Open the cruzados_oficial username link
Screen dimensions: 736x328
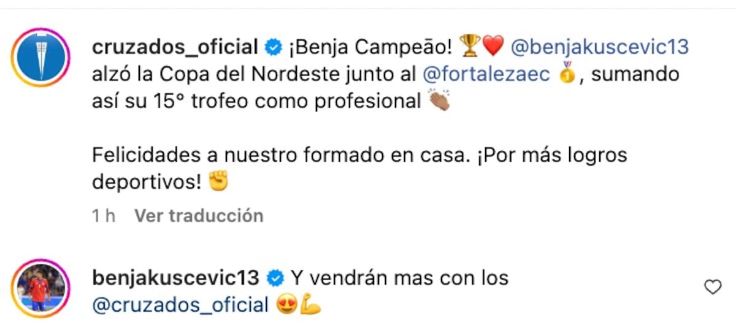[175, 46]
